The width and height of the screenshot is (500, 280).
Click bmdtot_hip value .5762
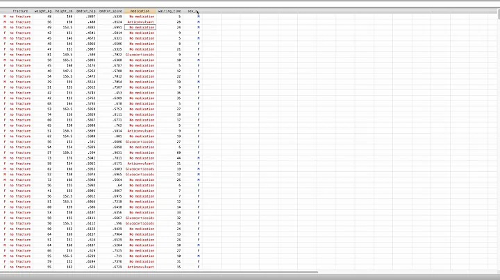(x=91, y=98)
